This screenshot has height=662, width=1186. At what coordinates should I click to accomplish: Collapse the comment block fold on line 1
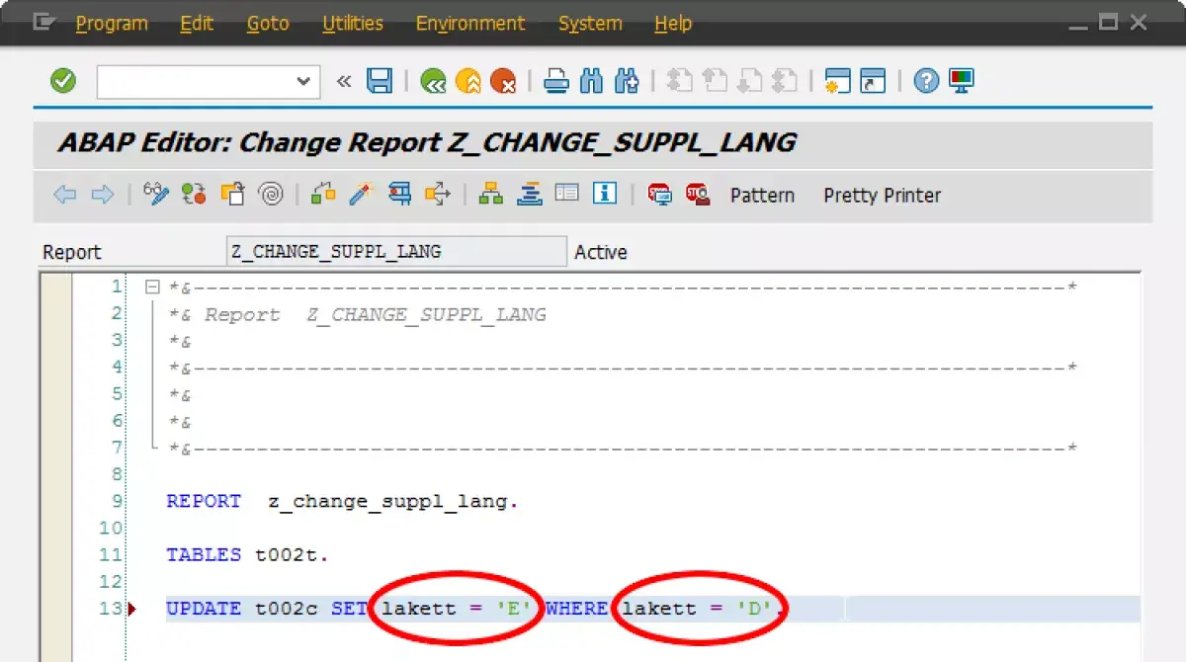point(152,288)
